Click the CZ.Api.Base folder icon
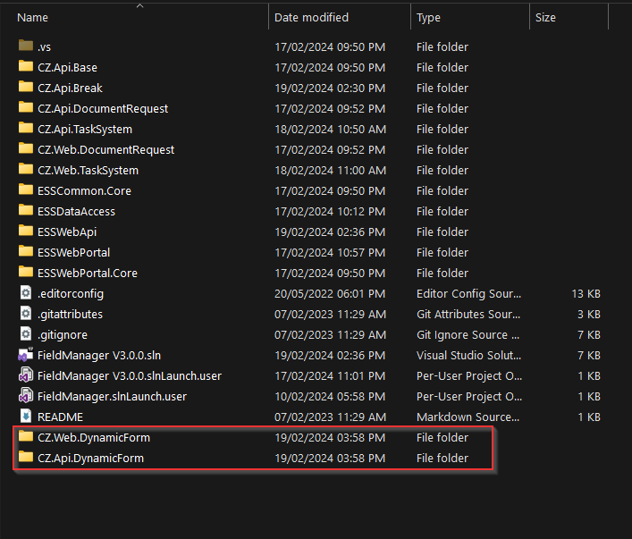 (x=26, y=66)
